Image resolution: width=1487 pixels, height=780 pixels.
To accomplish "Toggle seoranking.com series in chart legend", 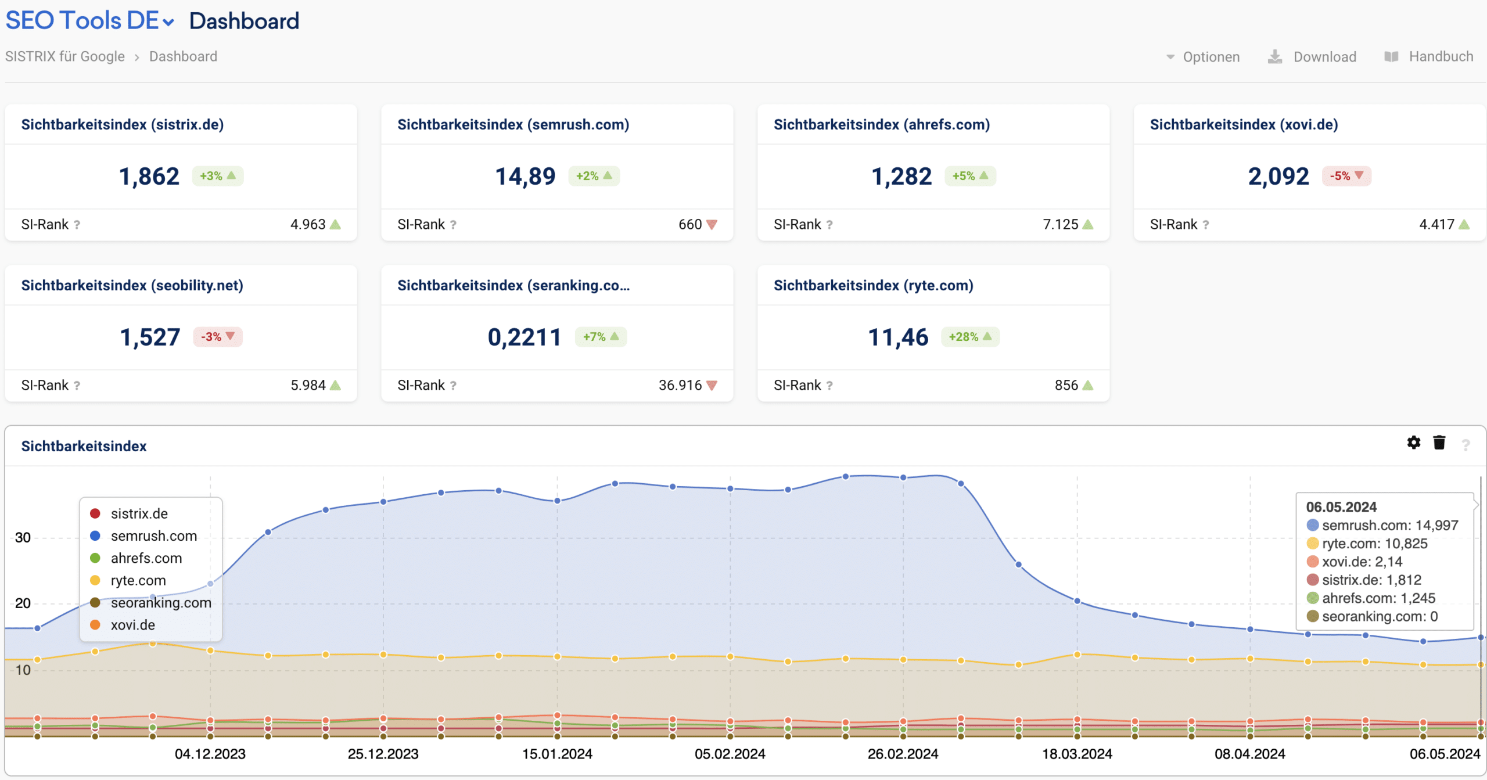I will pos(150,603).
